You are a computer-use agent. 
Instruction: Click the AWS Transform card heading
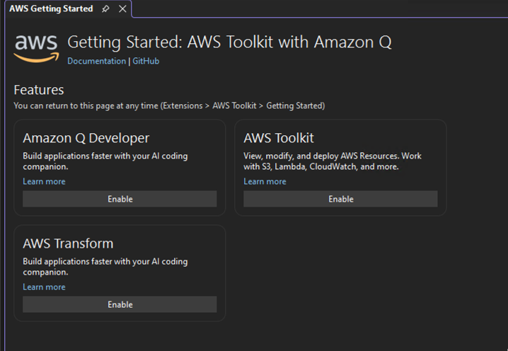pyautogui.click(x=68, y=243)
